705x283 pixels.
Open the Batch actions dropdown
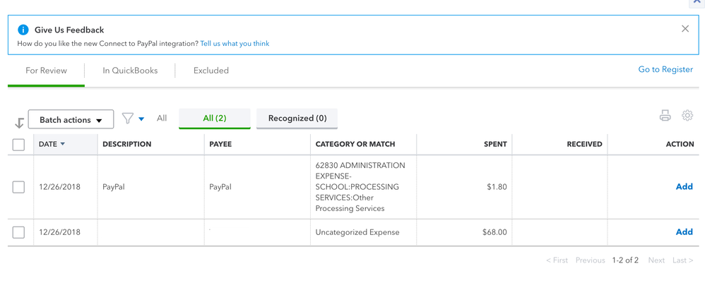click(x=71, y=120)
